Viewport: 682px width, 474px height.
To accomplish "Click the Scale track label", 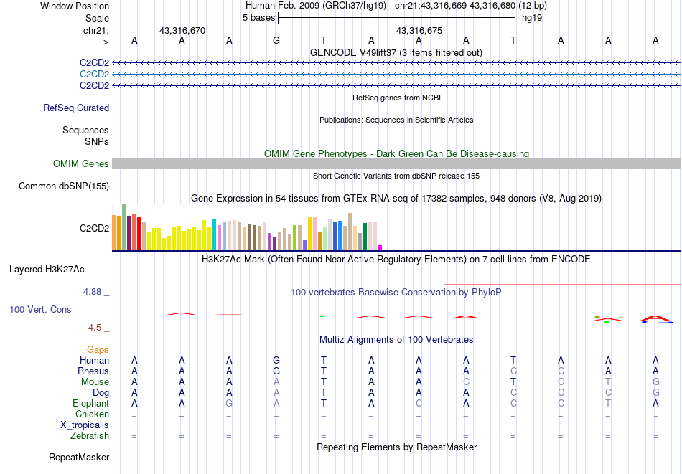I will (x=97, y=18).
